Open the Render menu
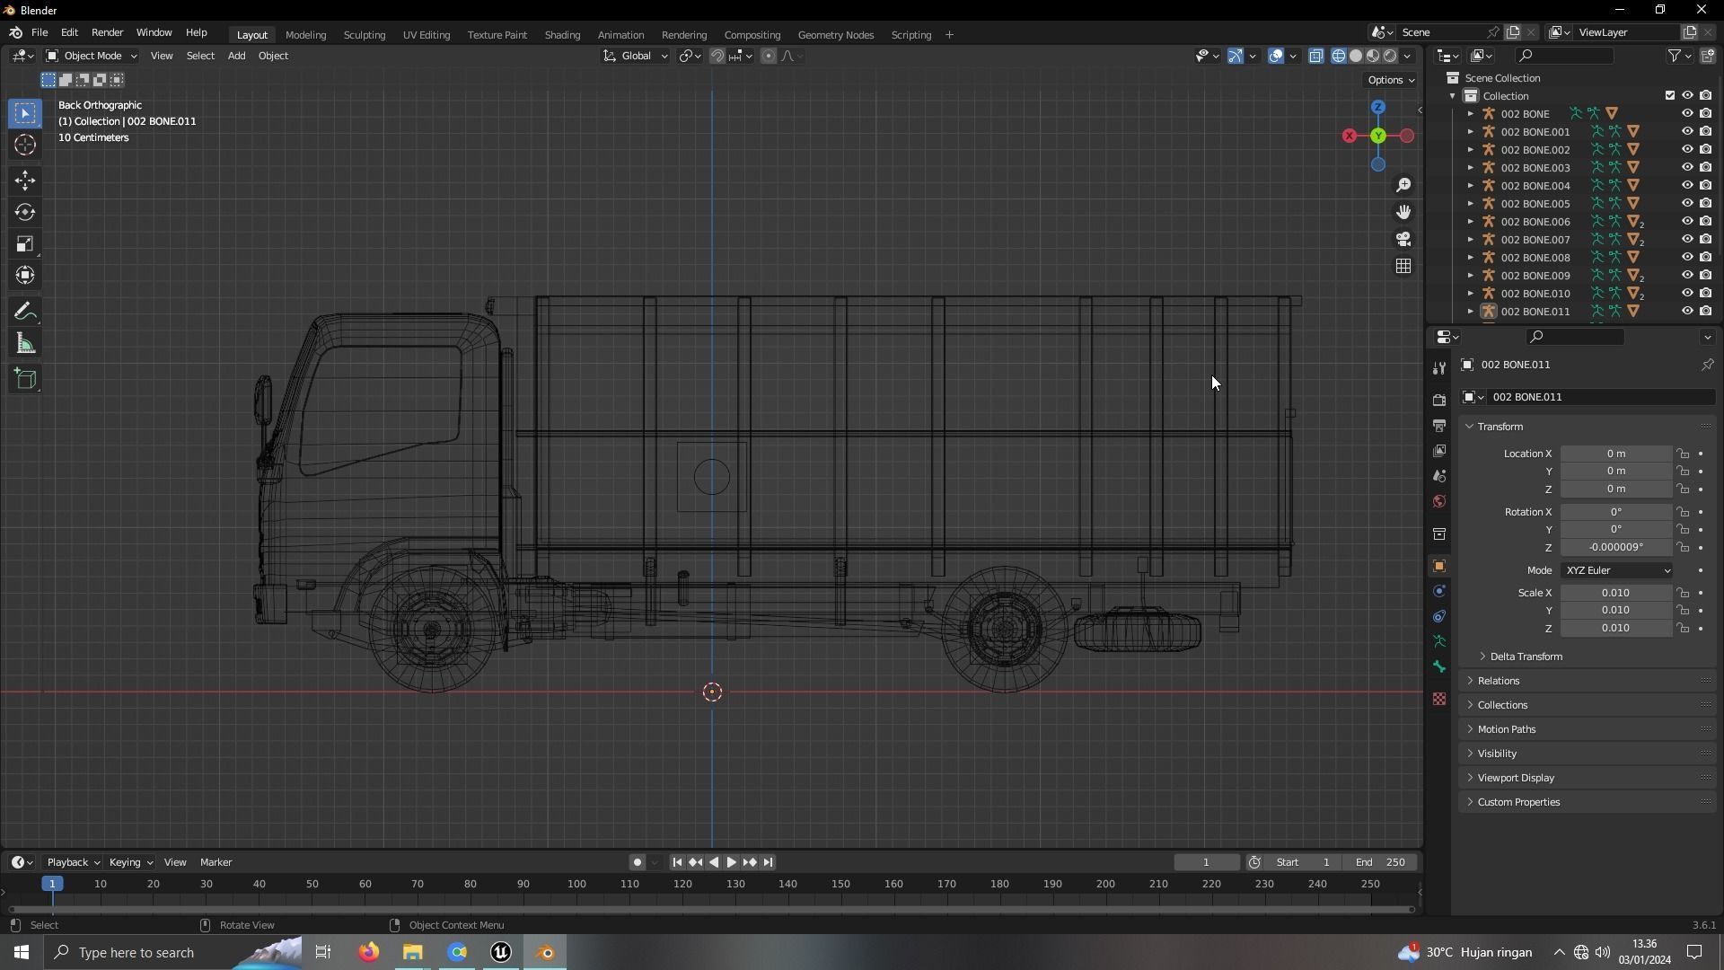Image resolution: width=1724 pixels, height=970 pixels. pos(107,32)
